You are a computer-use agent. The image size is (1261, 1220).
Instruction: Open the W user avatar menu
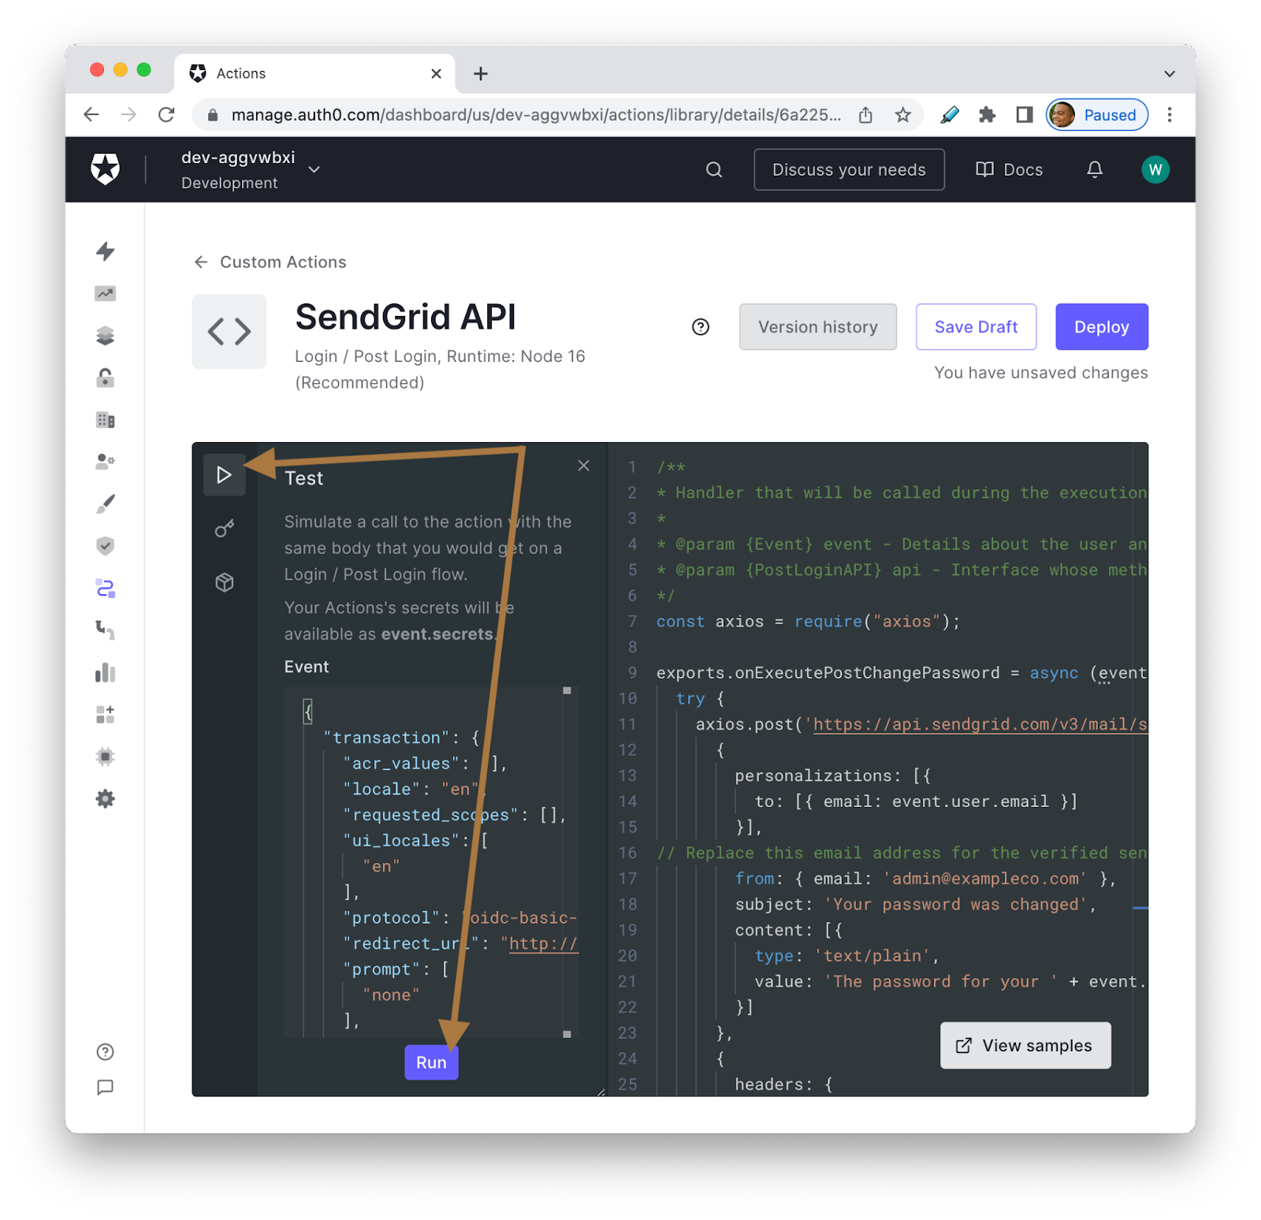coord(1155,169)
